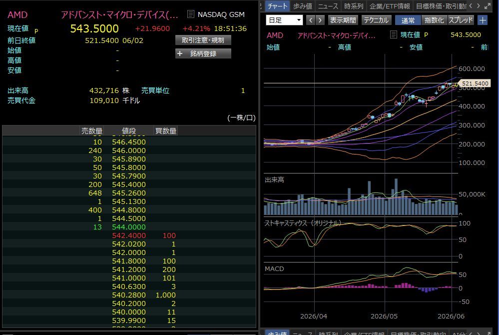Click the bid price 540.6300

128,286
